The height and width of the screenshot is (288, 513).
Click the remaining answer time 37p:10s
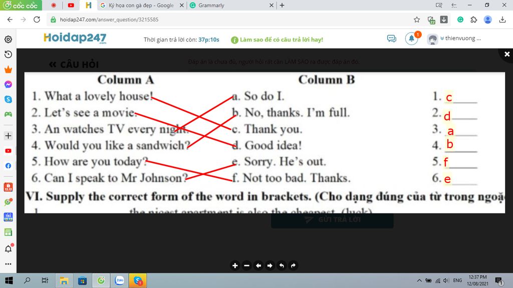[x=209, y=39]
